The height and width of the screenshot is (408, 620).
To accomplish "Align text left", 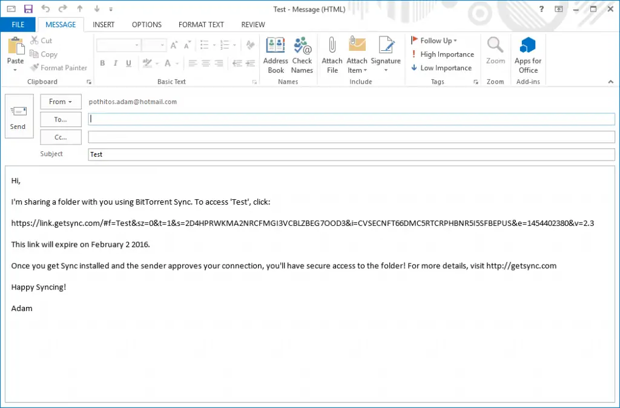I will [193, 63].
